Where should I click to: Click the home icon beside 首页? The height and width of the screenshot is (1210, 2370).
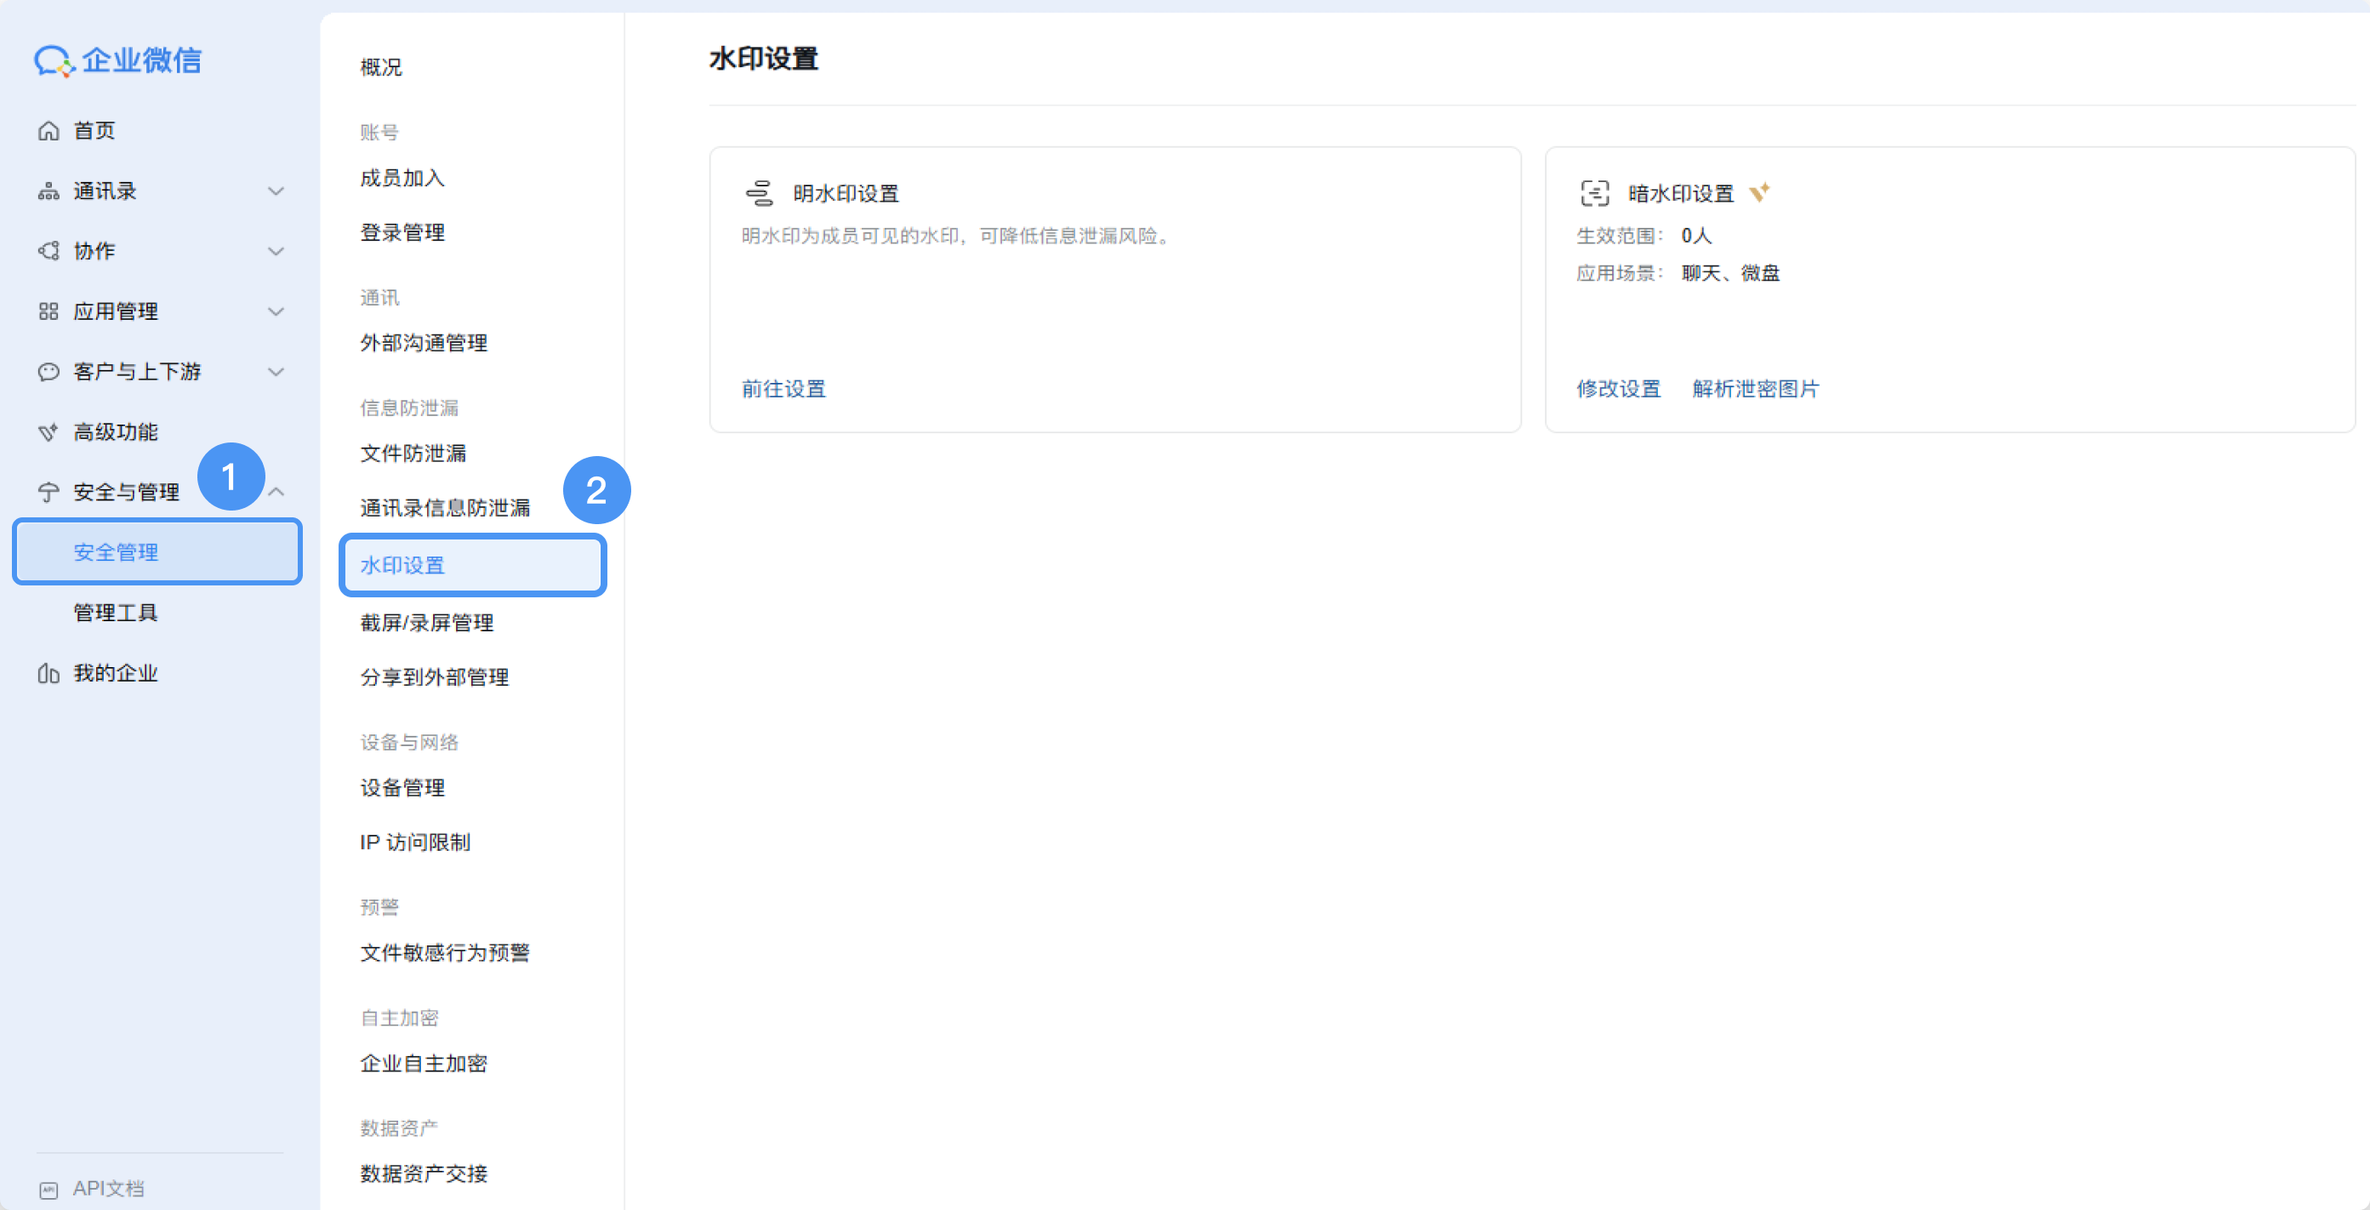tap(48, 131)
